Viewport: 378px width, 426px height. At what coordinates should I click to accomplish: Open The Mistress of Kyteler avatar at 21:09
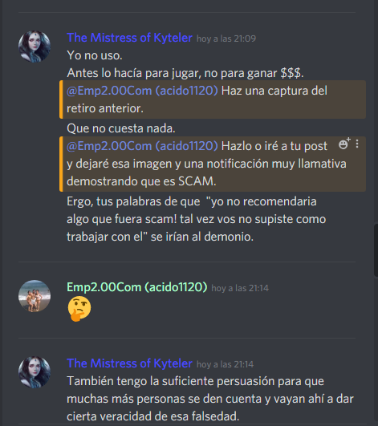pyautogui.click(x=35, y=47)
